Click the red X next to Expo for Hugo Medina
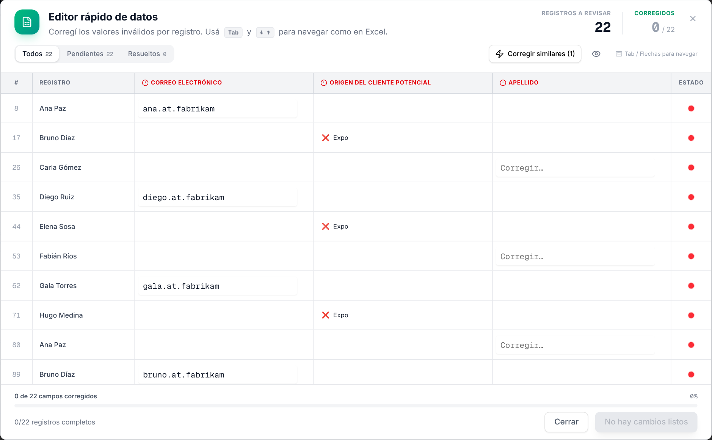 [325, 315]
